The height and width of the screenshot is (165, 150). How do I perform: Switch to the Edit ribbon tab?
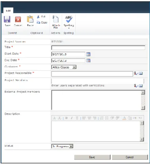pyautogui.click(x=8, y=11)
